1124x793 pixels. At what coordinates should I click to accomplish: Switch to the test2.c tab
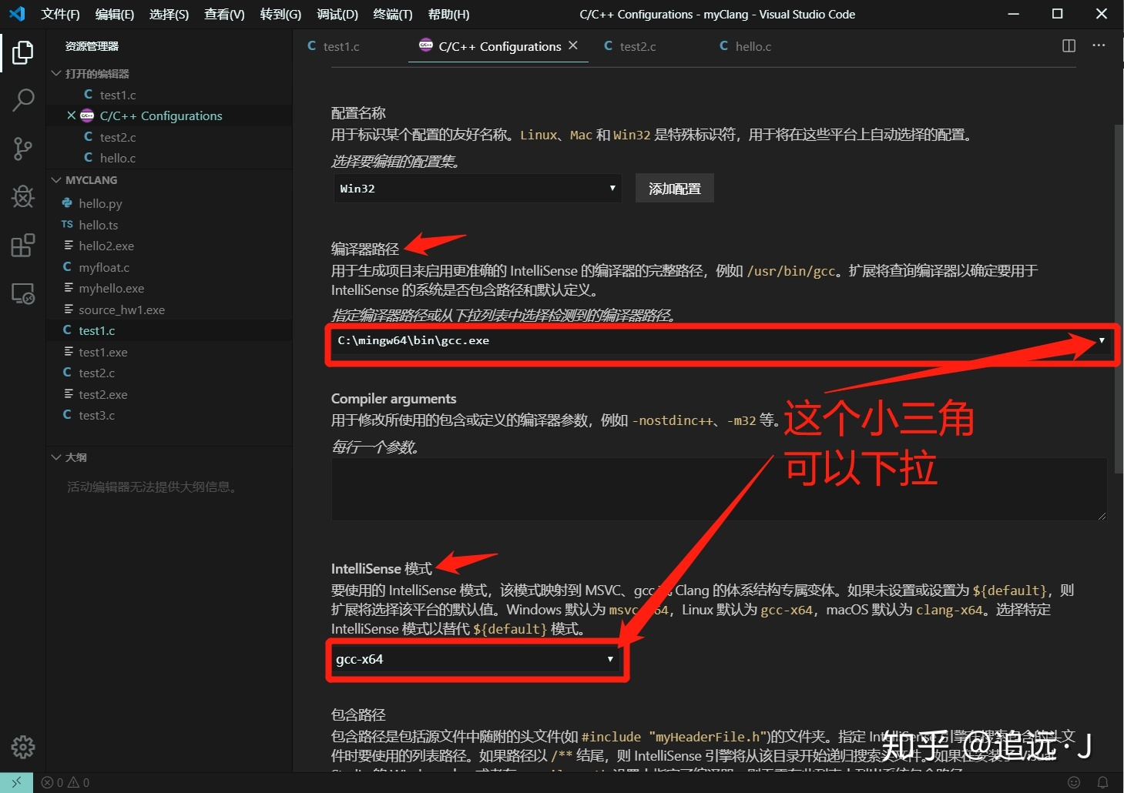pyautogui.click(x=630, y=46)
